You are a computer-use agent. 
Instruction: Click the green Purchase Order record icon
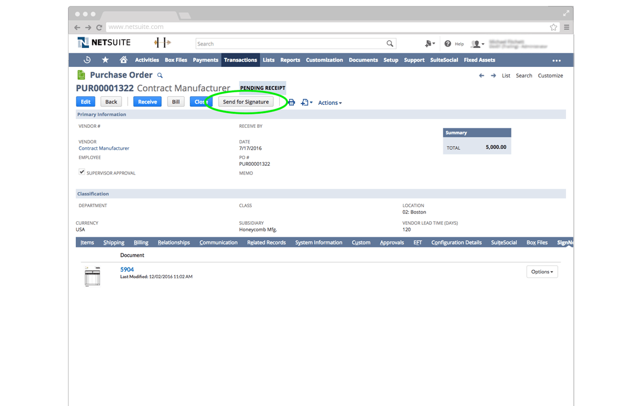(81, 75)
